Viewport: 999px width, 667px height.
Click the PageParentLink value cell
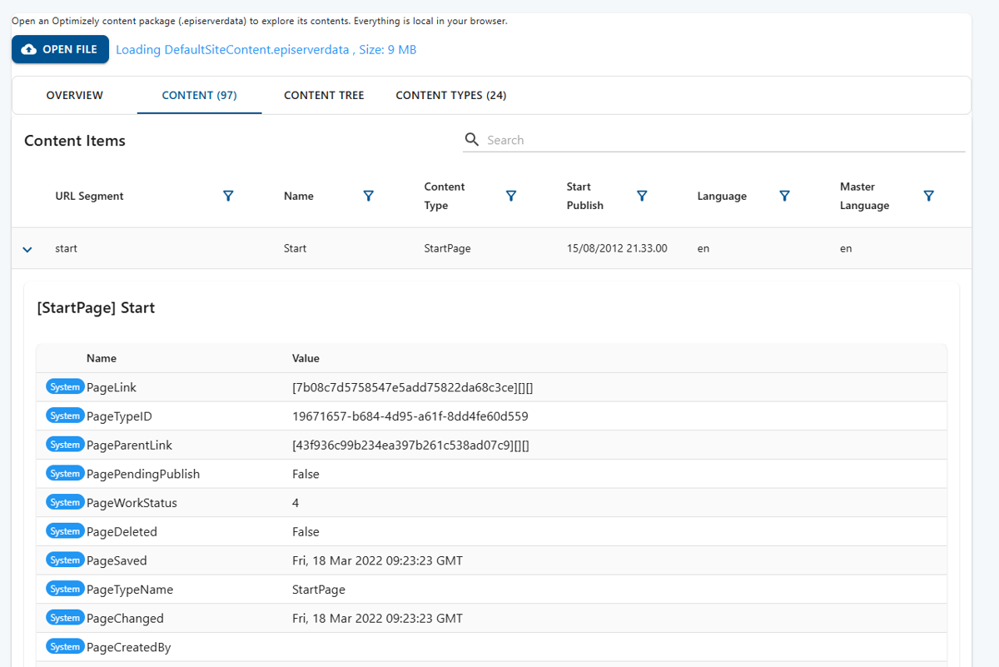[x=410, y=445]
